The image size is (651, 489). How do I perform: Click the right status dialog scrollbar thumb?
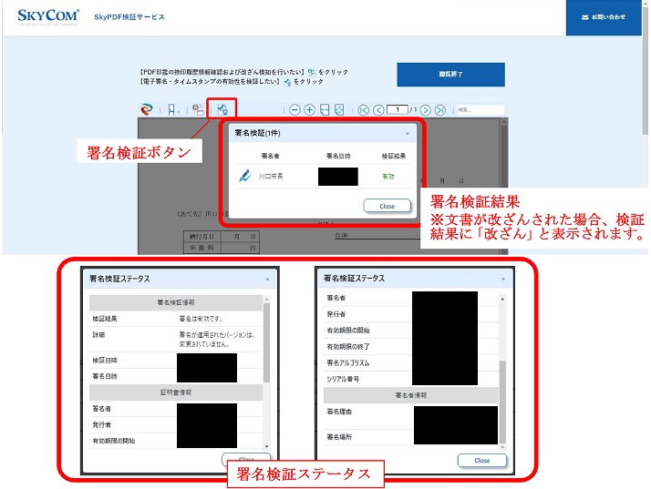click(502, 402)
